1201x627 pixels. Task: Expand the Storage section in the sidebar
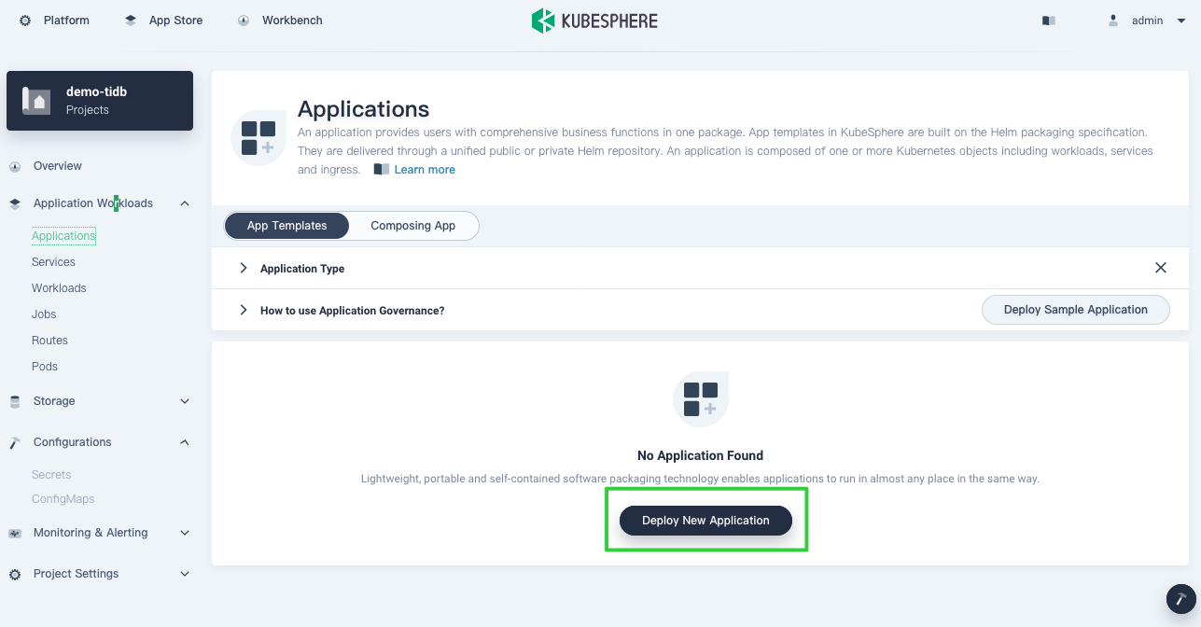click(184, 401)
